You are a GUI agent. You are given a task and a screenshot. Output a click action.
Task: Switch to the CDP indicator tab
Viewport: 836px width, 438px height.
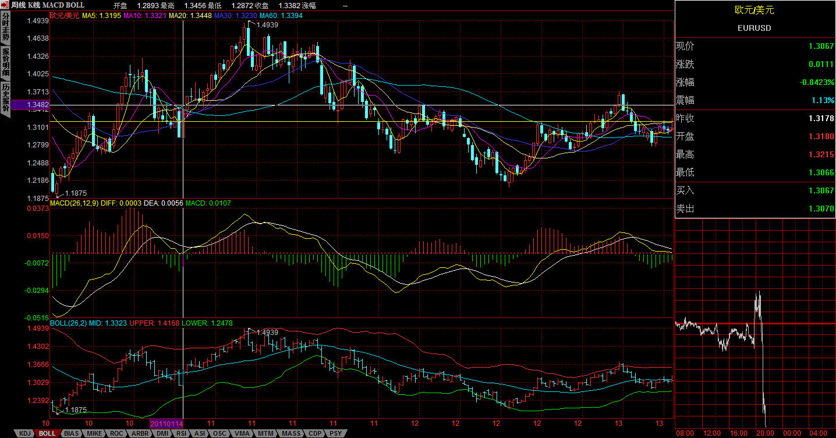point(315,433)
